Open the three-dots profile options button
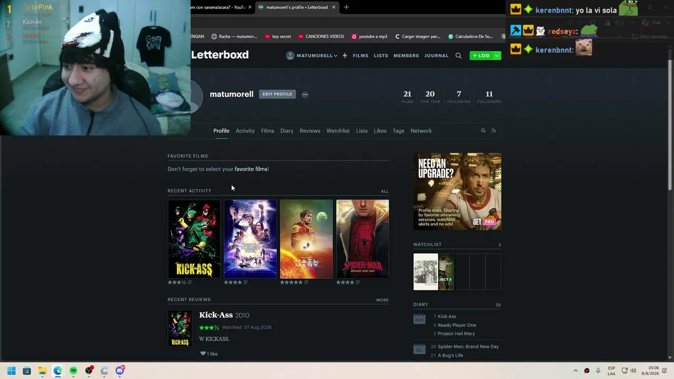Image resolution: width=674 pixels, height=379 pixels. pos(305,94)
